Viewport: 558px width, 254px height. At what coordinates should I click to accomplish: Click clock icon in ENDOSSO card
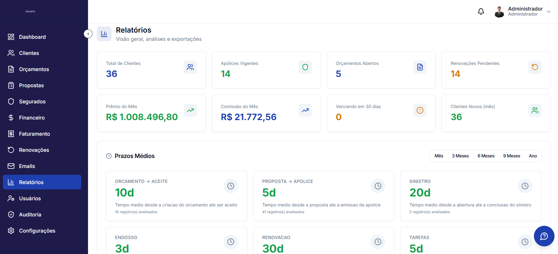click(x=231, y=242)
